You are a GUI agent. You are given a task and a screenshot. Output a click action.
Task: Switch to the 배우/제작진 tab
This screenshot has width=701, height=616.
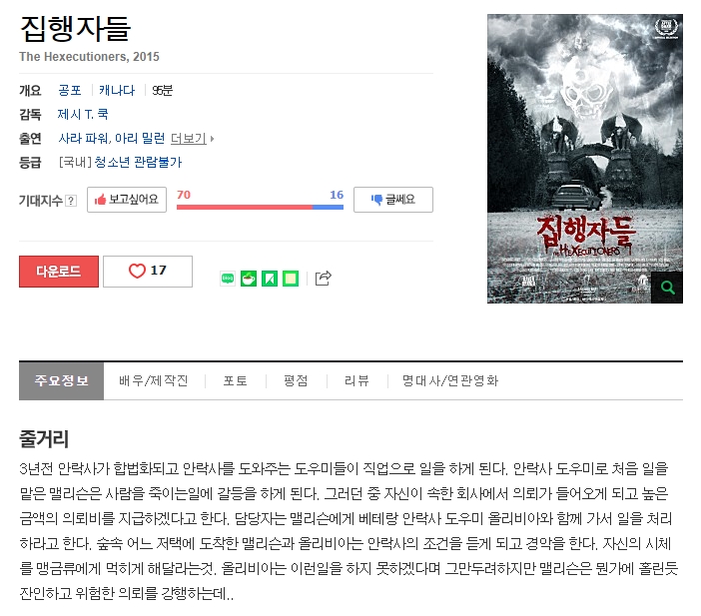(x=154, y=380)
